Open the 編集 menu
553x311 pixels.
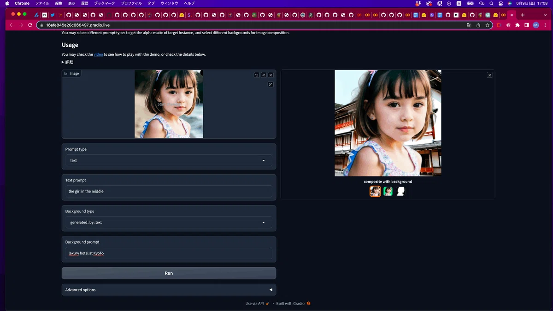click(59, 3)
